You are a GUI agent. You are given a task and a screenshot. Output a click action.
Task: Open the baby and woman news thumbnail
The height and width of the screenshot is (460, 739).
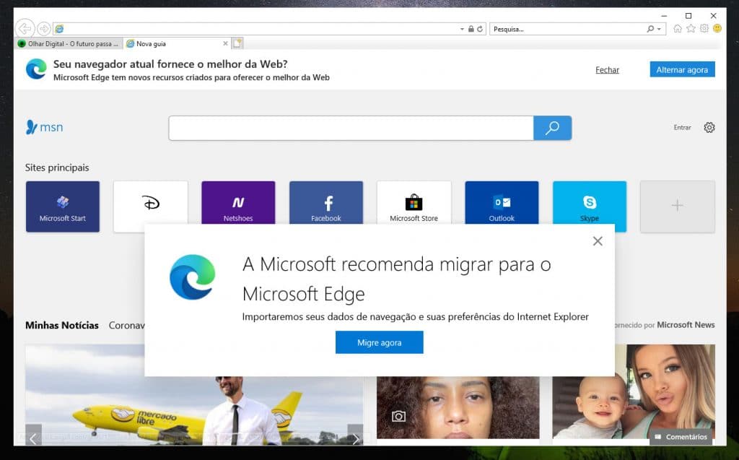click(634, 391)
